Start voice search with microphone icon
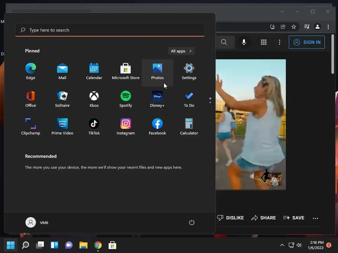The height and width of the screenshot is (253, 338). [244, 42]
